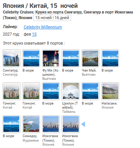Image resolution: width=140 pixels, height=148 pixels.
Task: Open the Чан Май, Вьетнам thumbnail
Action: pyautogui.click(x=90, y=58)
